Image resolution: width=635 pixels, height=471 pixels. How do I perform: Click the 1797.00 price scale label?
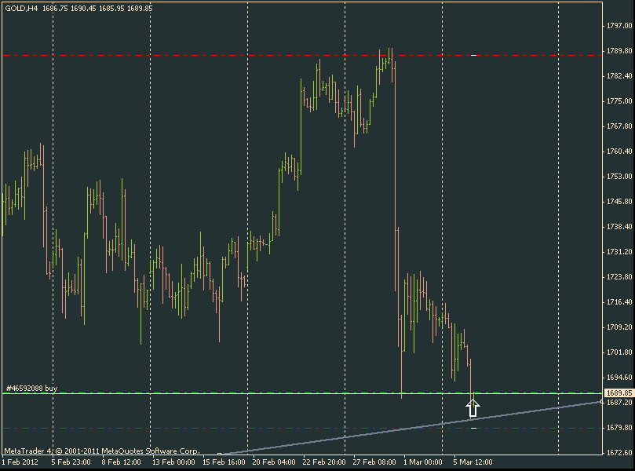pos(619,26)
